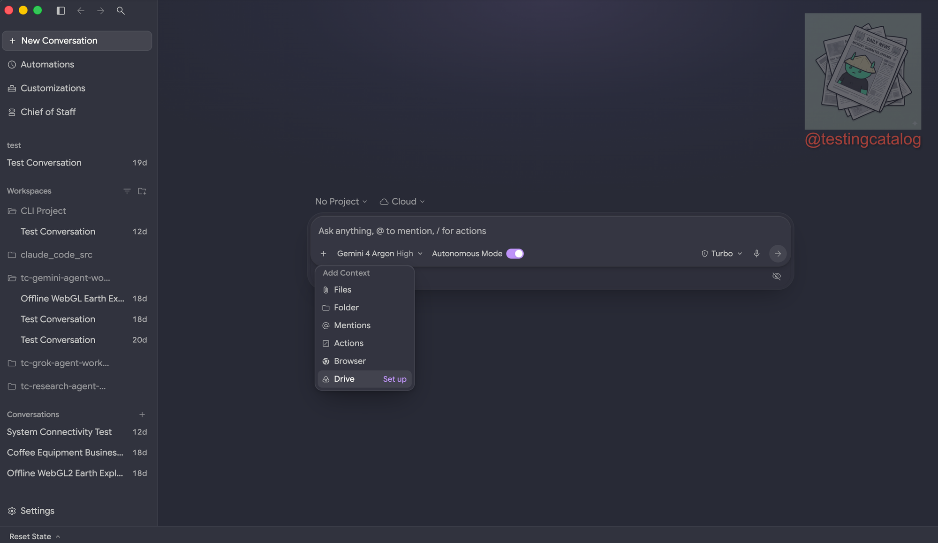Click the send arrow button
This screenshot has height=543, width=938.
pos(778,254)
